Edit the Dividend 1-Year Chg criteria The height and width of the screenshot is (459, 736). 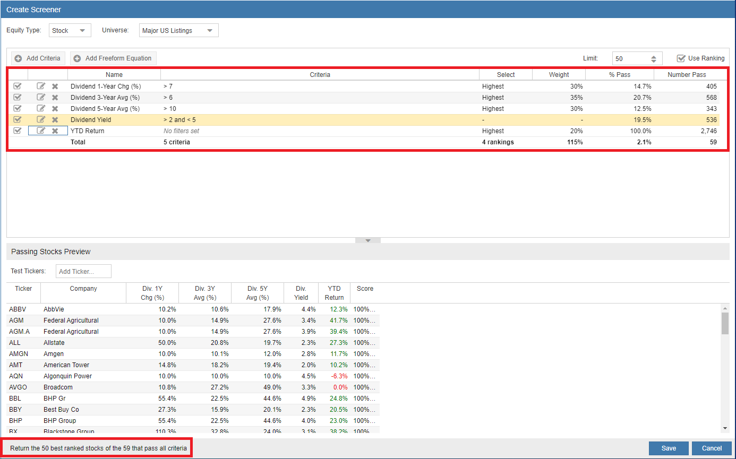pyautogui.click(x=41, y=86)
